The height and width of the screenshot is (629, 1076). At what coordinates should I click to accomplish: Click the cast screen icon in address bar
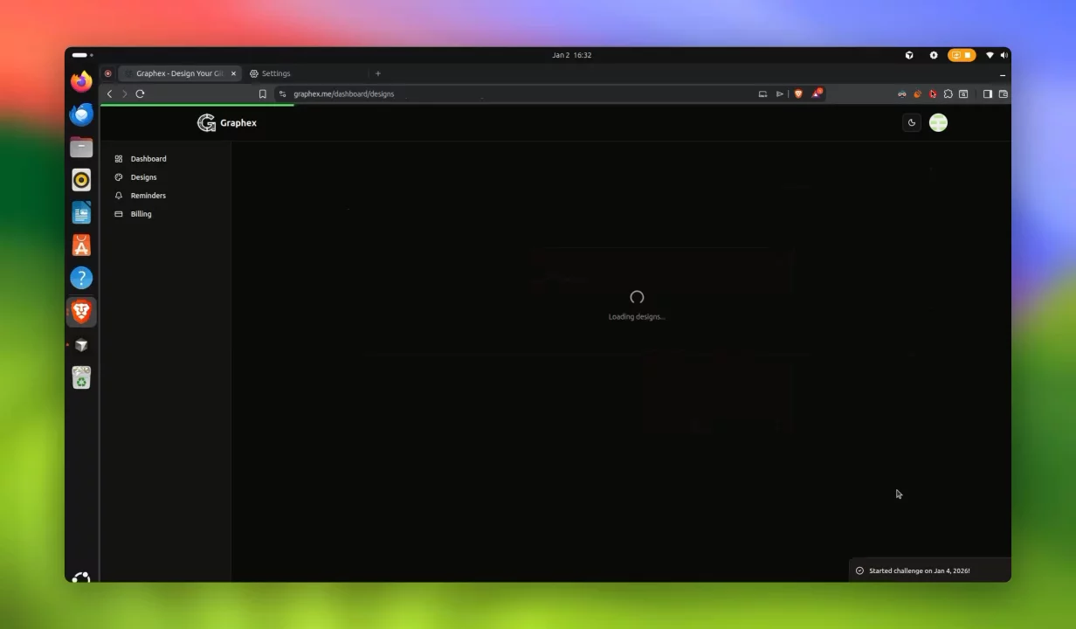(762, 93)
